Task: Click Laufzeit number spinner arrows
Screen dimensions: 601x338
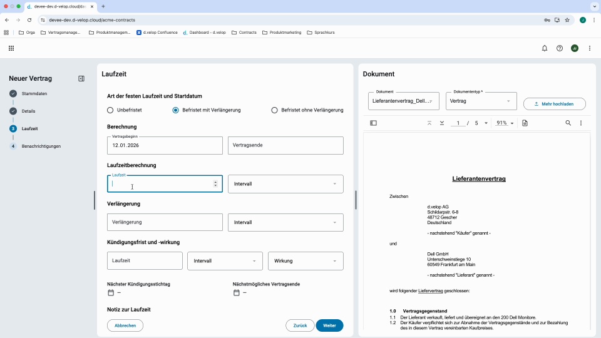Action: (x=215, y=184)
